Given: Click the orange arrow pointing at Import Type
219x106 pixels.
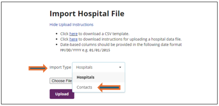Looking at the screenshot, I should 38,68.
